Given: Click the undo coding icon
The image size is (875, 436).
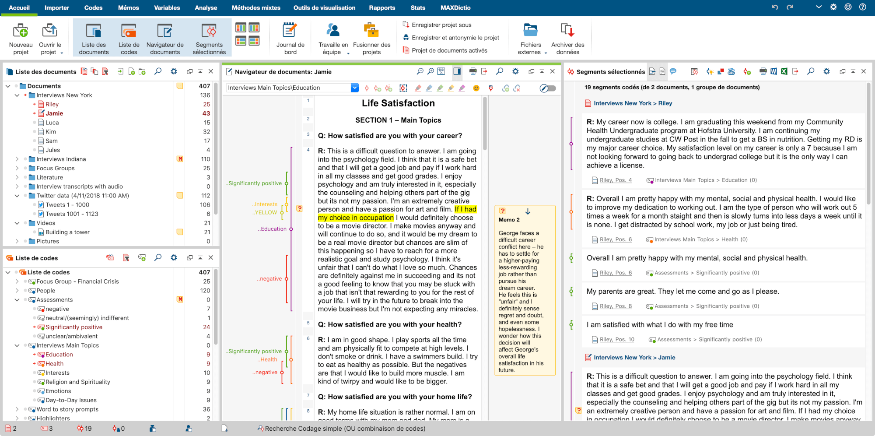Looking at the screenshot, I should [491, 88].
